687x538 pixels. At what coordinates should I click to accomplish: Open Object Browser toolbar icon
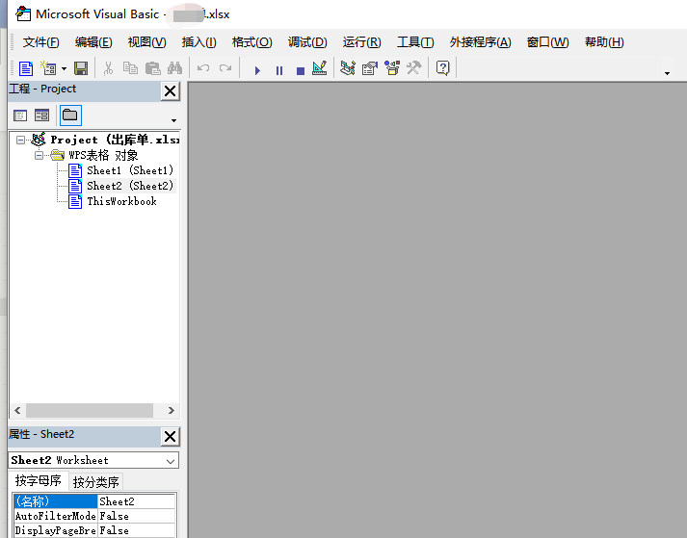[x=392, y=68]
